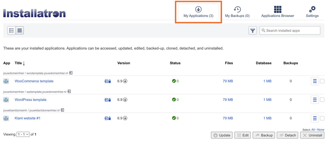The width and height of the screenshot is (326, 143).
Task: Click the Status column header
Action: pyautogui.click(x=175, y=63)
